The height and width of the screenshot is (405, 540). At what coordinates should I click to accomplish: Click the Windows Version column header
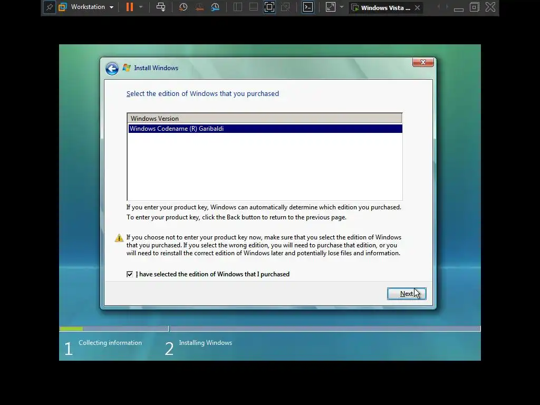[x=265, y=119]
